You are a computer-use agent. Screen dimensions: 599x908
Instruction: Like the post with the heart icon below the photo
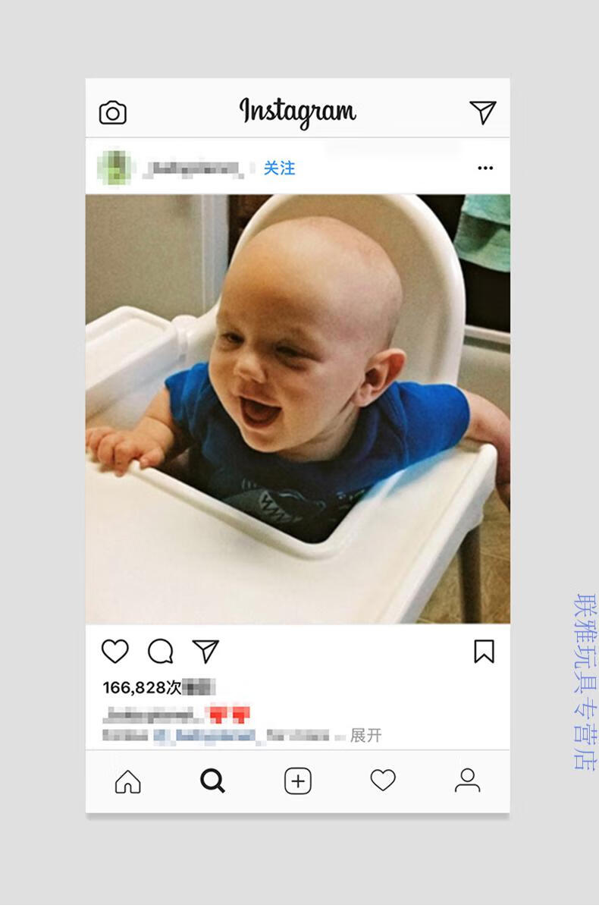pos(115,652)
